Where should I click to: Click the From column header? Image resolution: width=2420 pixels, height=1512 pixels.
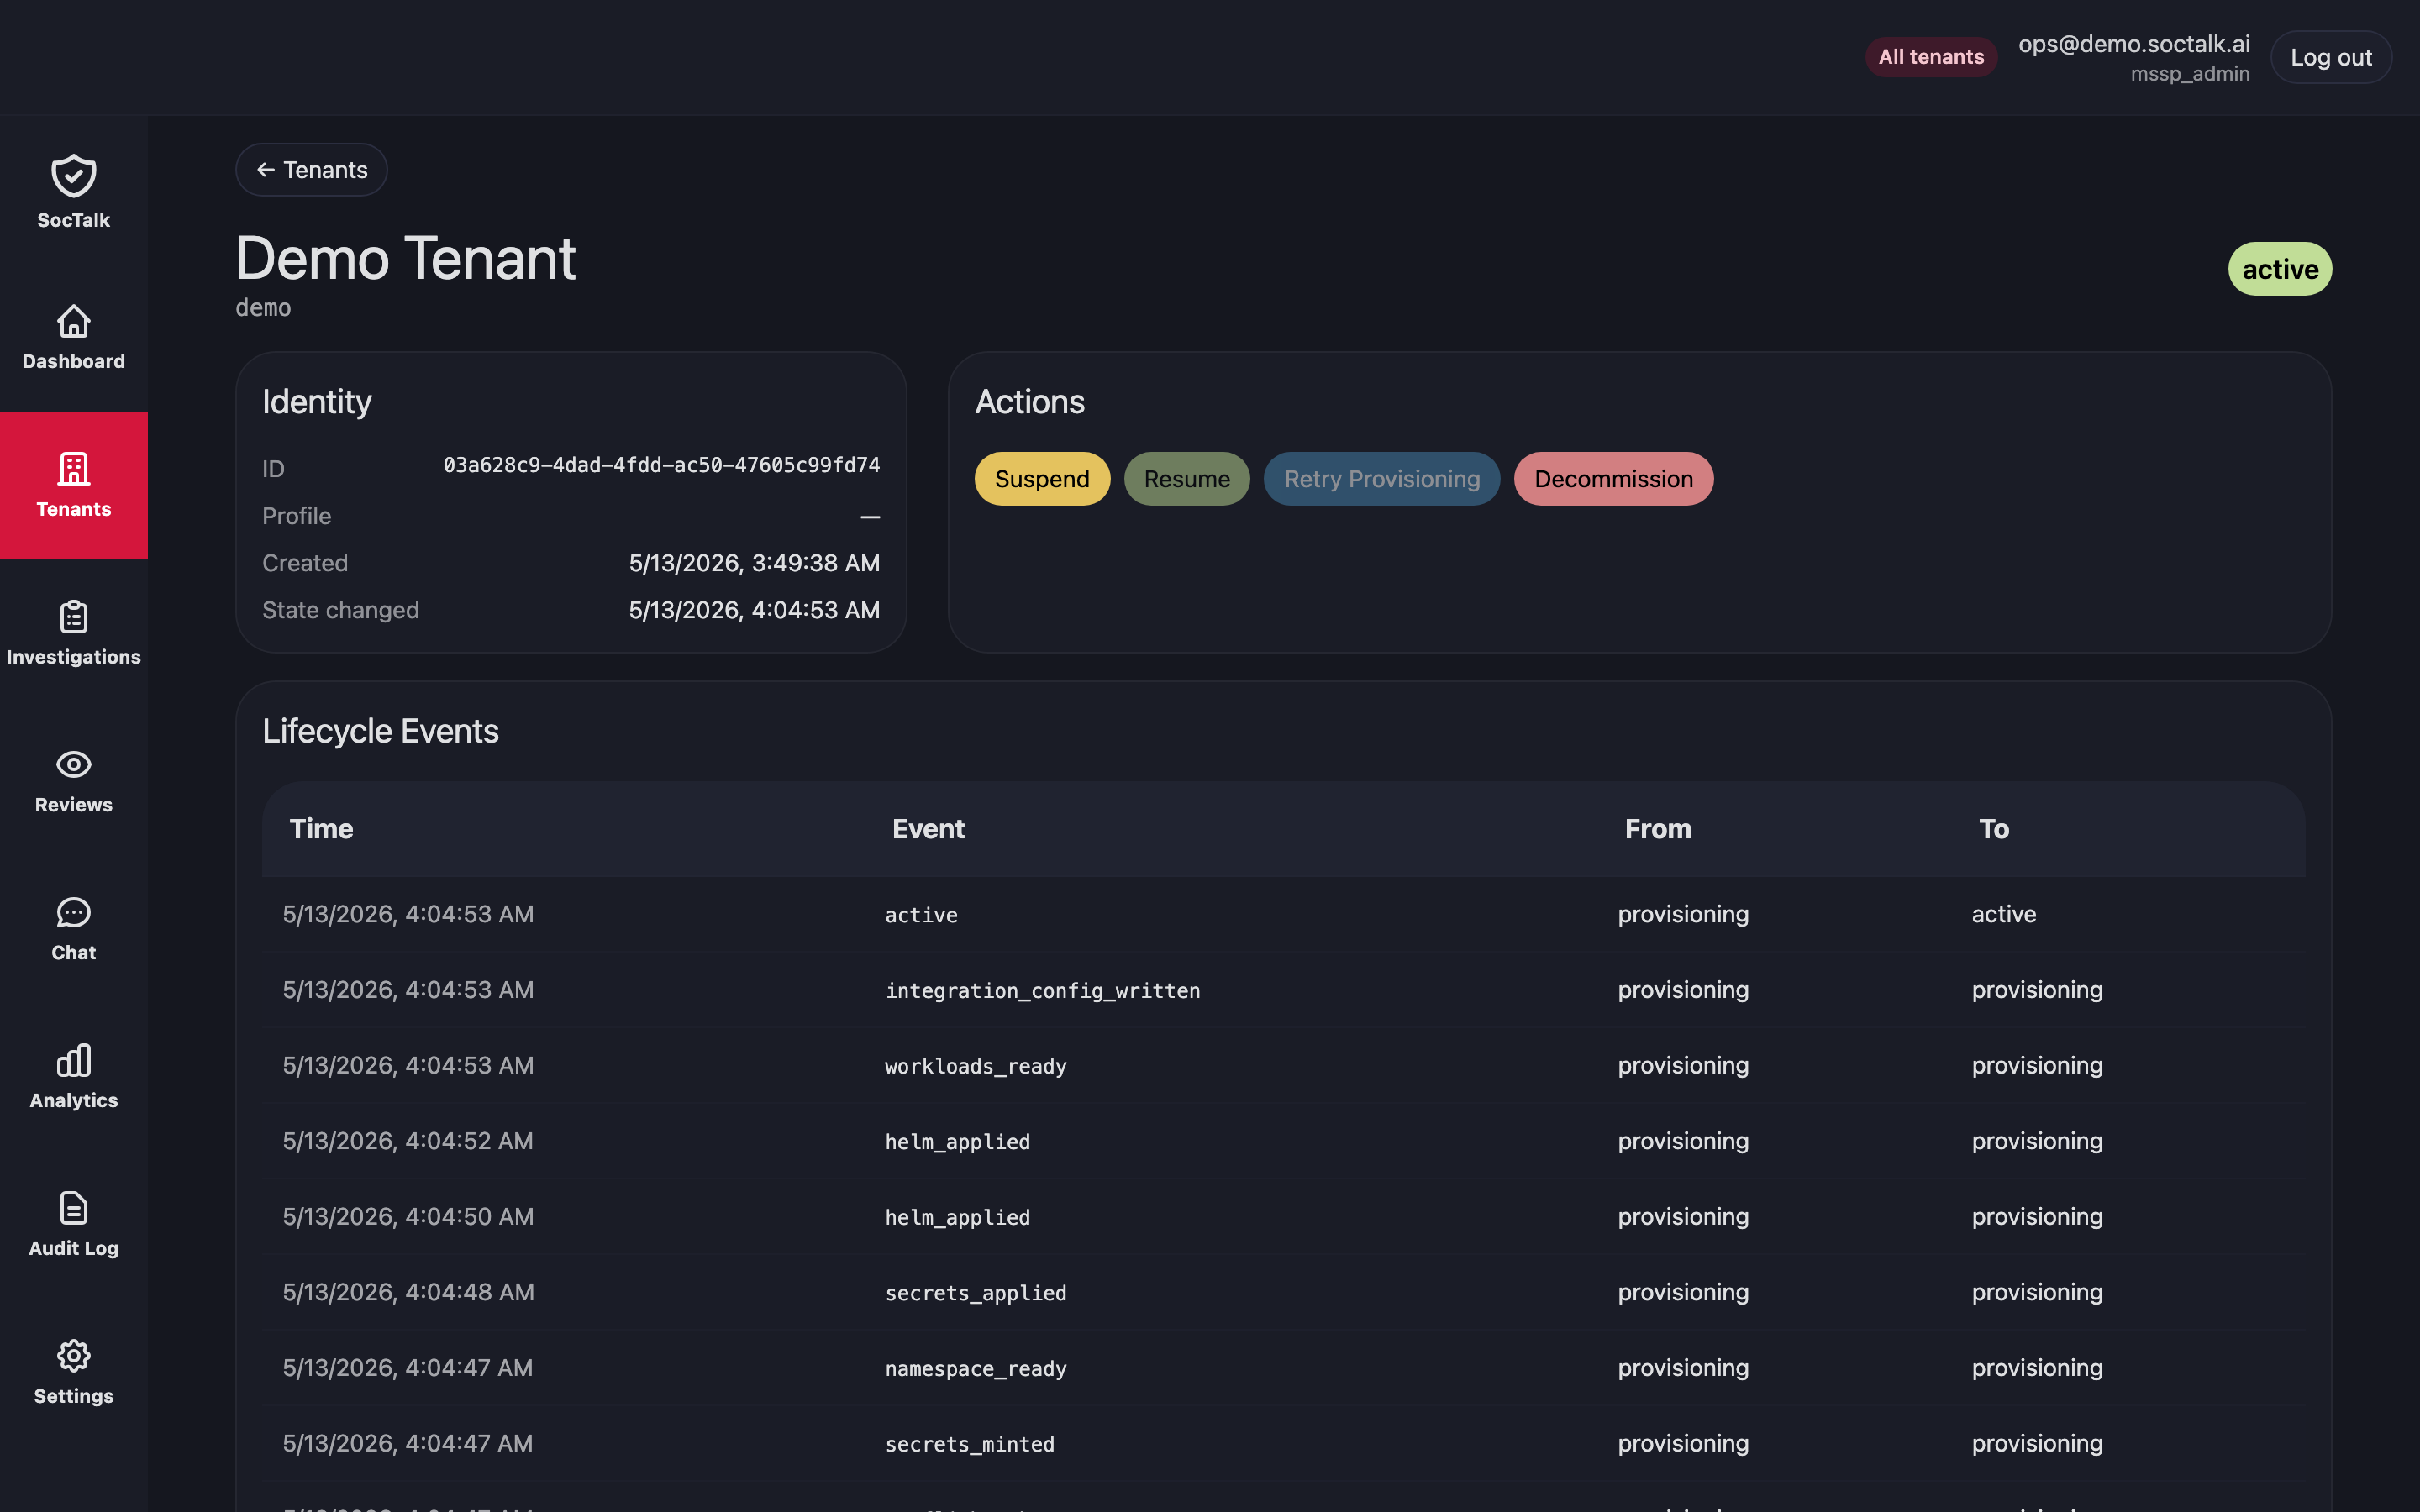point(1658,829)
